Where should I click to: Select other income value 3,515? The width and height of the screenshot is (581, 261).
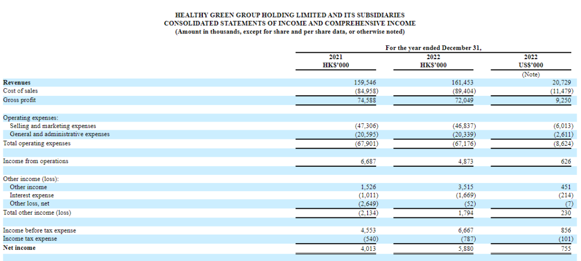click(x=466, y=187)
